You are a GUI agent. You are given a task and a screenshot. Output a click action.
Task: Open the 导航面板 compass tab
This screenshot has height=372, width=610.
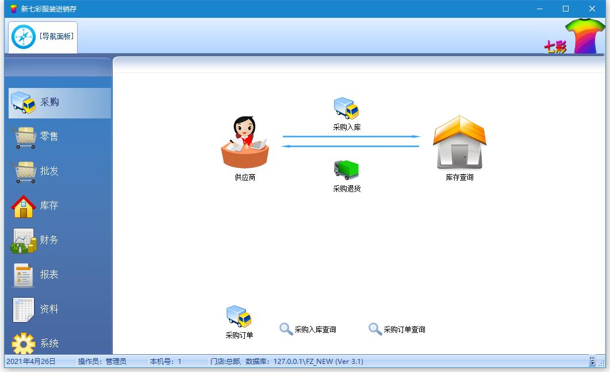pos(43,37)
